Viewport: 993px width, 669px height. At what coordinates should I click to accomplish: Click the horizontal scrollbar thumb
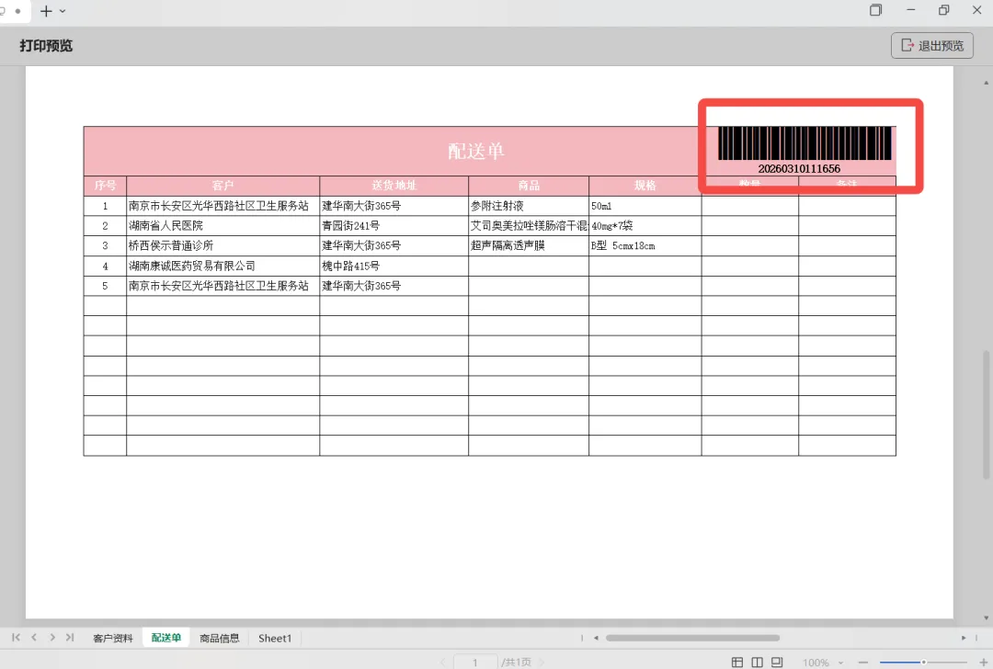click(x=693, y=638)
